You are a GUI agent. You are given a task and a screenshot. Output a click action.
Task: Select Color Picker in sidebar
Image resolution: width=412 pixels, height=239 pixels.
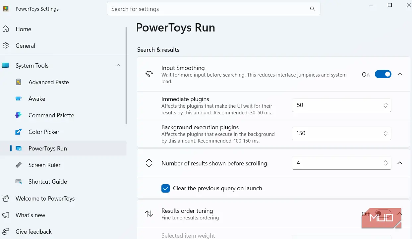[x=63, y=132]
